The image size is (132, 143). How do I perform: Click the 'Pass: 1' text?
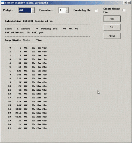click(x=11, y=29)
